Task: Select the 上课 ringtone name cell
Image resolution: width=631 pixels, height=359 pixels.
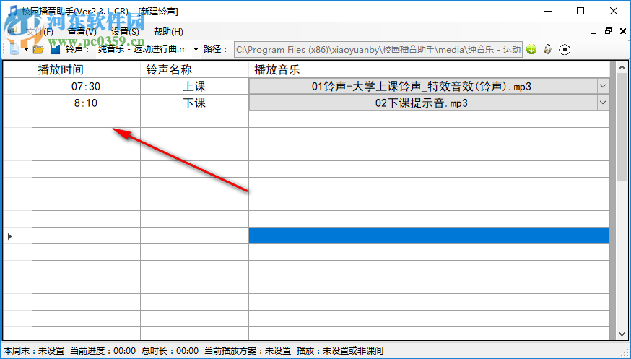Action: 194,86
